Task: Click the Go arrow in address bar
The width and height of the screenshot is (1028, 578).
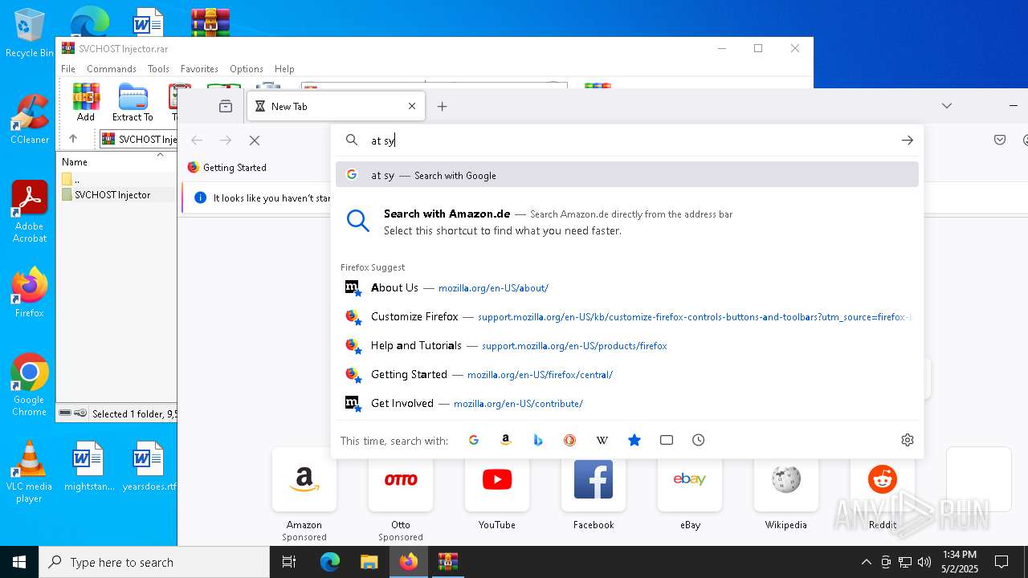Action: pyautogui.click(x=908, y=140)
